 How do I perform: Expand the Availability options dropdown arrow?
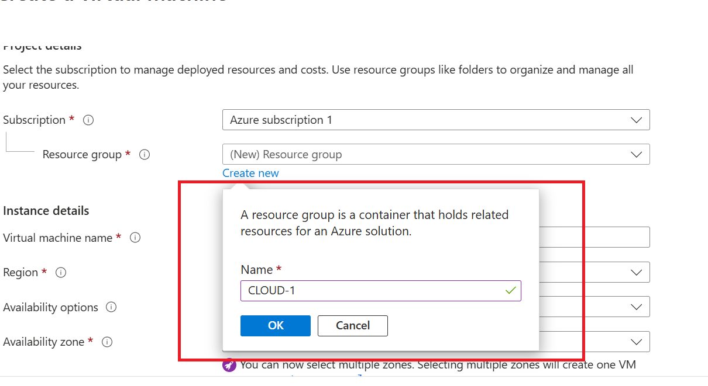tap(636, 307)
